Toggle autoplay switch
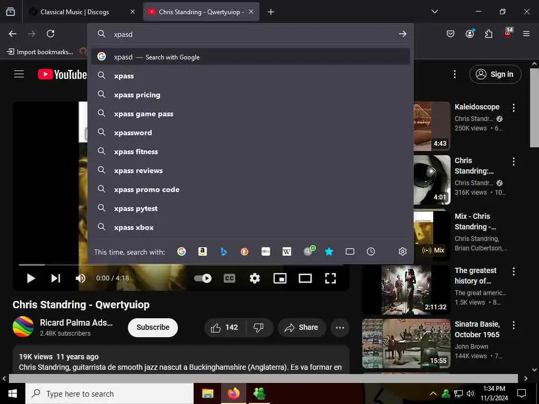539x404 pixels. [x=203, y=278]
